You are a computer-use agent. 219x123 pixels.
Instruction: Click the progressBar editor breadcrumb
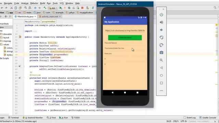click(49, 22)
